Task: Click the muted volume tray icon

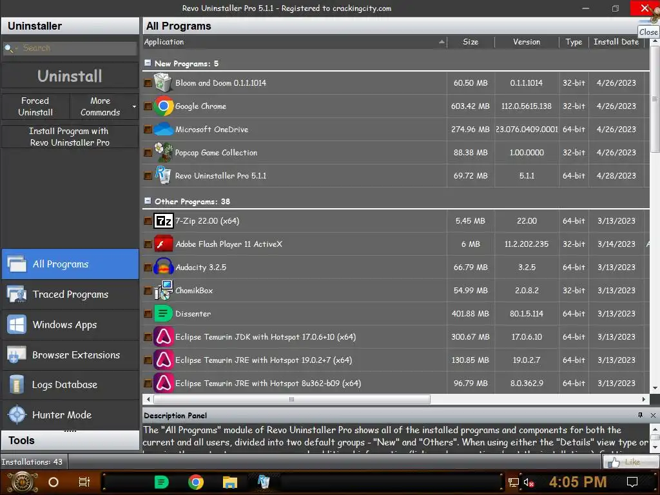Action: 529,482
